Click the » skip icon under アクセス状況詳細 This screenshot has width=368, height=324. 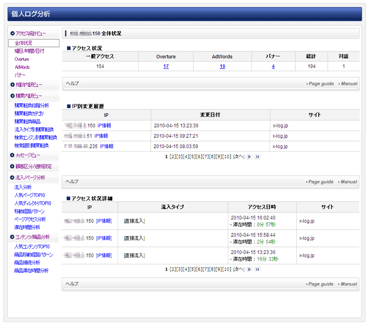coord(249,269)
